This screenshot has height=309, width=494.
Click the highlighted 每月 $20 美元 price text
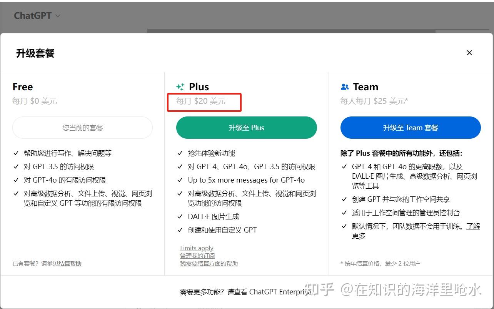coord(204,101)
